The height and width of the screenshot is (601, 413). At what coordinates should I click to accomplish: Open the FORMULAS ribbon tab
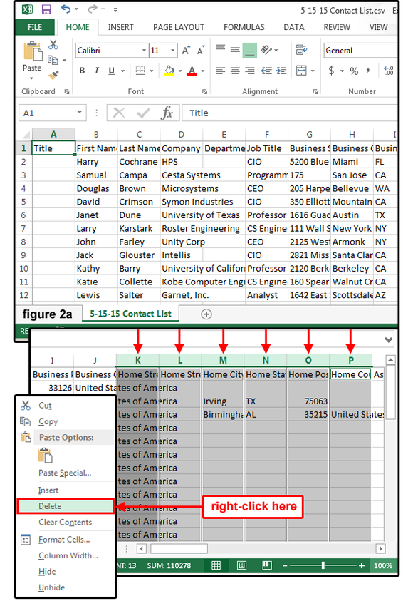244,27
